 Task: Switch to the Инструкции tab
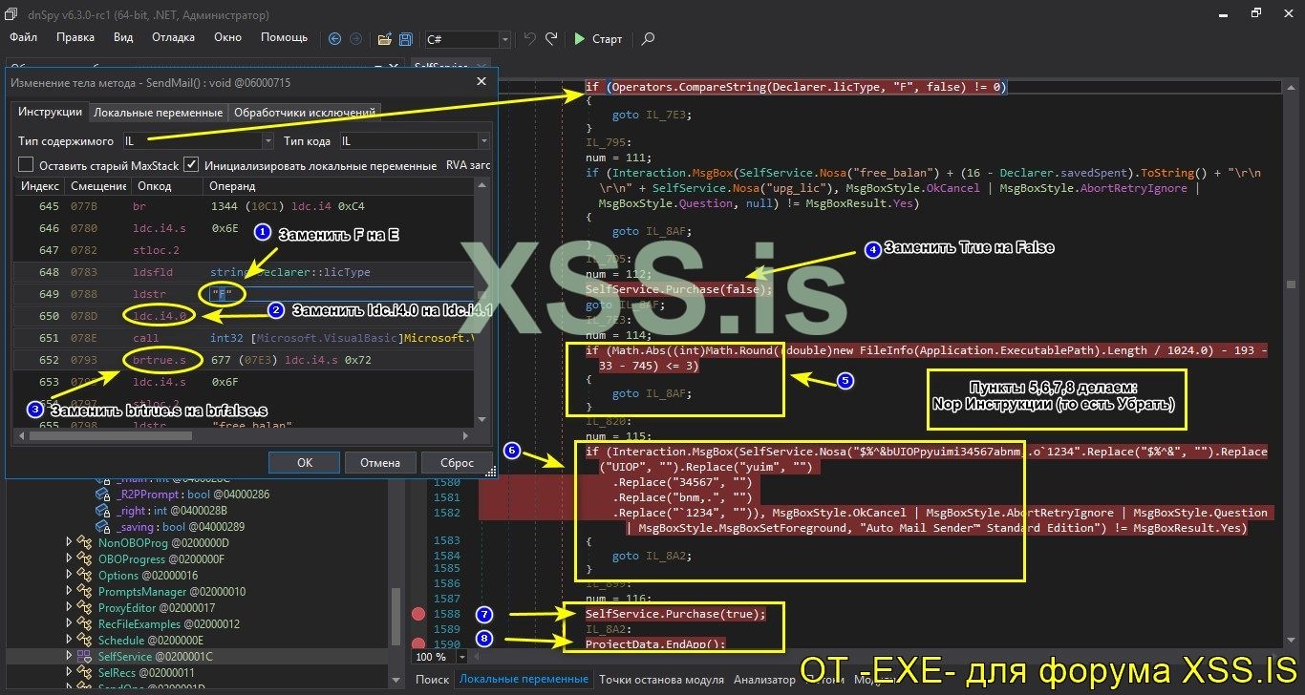point(51,112)
